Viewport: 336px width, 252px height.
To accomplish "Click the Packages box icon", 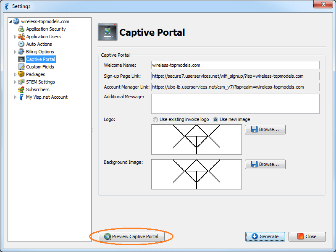I will point(21,74).
